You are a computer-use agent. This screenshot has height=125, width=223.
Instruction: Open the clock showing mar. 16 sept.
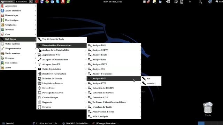tap(113, 2)
